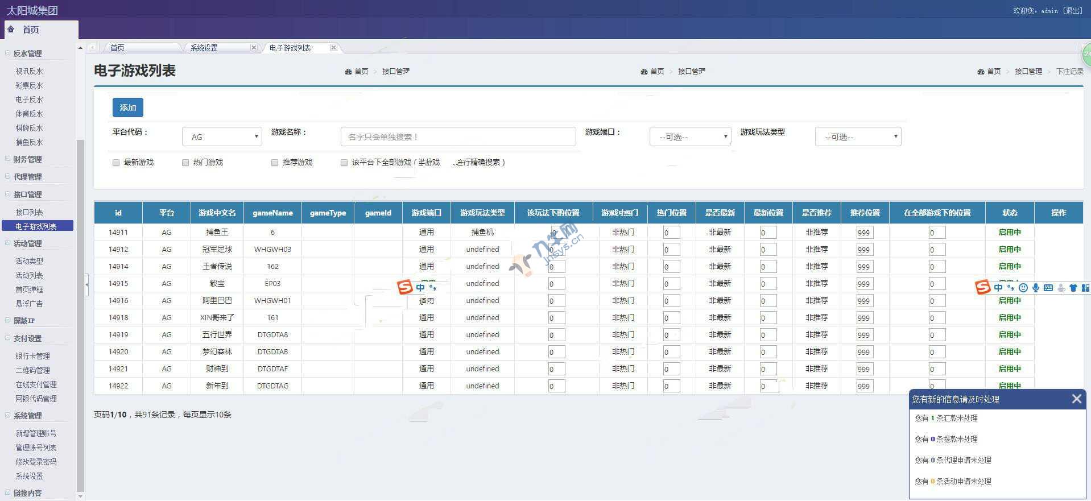This screenshot has height=501, width=1091.
Task: Open 接口列表 in the sidebar
Action: click(29, 212)
